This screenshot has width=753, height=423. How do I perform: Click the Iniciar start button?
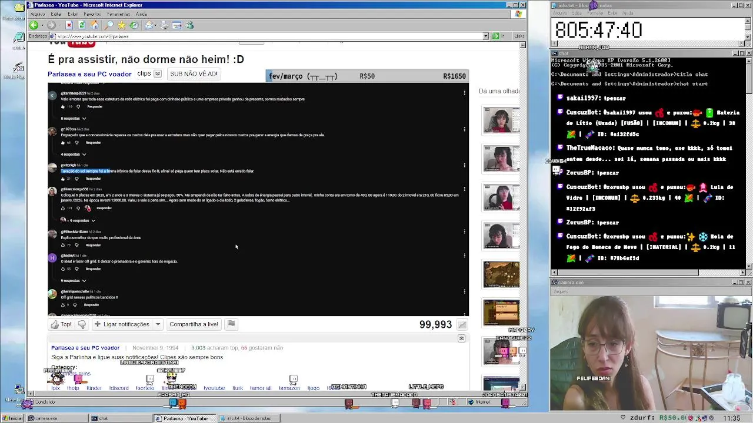point(12,418)
